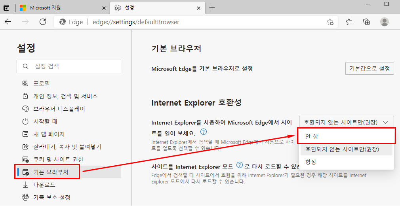Viewport: 400px width, 206px height.
Task: Open the profile avatar icon
Action: 385,22
